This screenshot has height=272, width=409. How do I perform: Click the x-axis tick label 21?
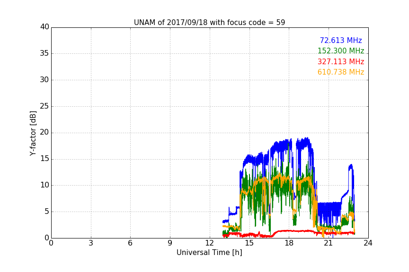pos(329,243)
